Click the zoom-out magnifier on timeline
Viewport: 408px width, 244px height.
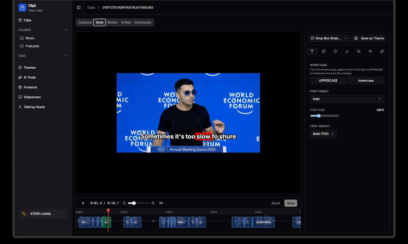[124, 203]
